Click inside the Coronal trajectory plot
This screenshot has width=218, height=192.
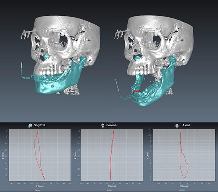pos(112,155)
